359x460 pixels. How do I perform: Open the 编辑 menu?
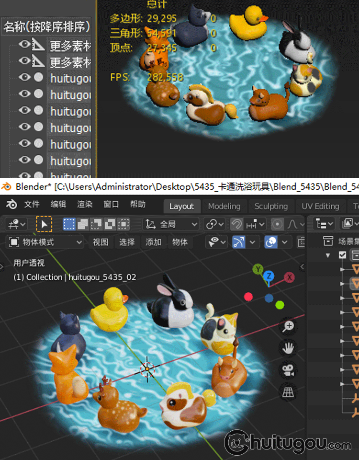58,204
